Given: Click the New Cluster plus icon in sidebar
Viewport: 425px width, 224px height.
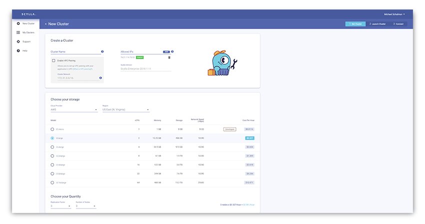Looking at the screenshot, I should click(x=18, y=23).
